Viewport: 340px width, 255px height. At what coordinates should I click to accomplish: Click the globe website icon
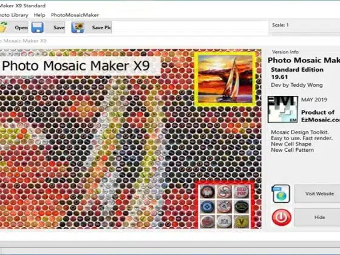click(281, 194)
